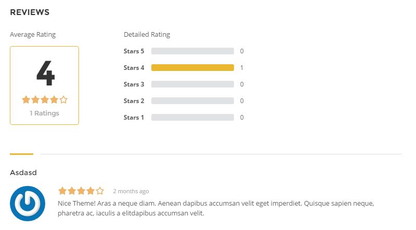Click the 'Nice Theme!' review text

tap(76, 203)
